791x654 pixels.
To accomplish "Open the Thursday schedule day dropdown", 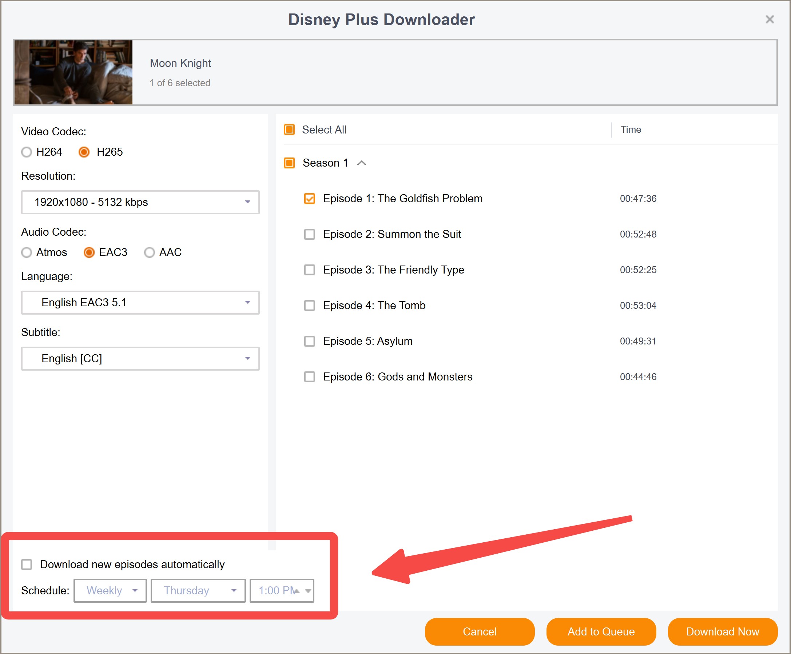I will pyautogui.click(x=198, y=590).
